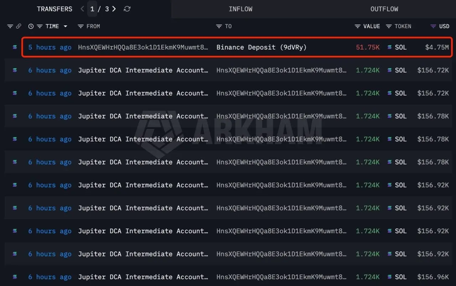Screen dimensions: 456x286
Task: Open the purple USD column filter
Action: point(433,26)
